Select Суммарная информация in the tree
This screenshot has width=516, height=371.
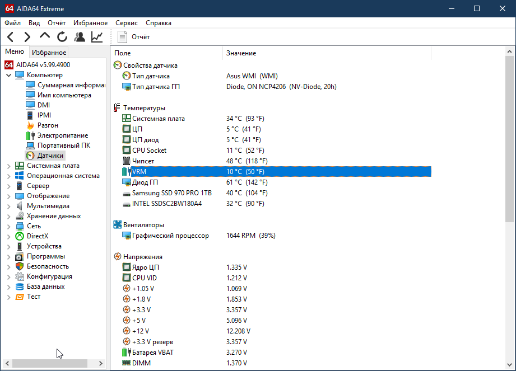71,85
